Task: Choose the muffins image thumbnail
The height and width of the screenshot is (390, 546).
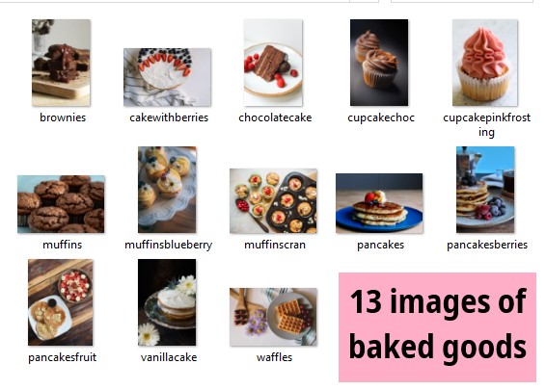Action: point(61,204)
